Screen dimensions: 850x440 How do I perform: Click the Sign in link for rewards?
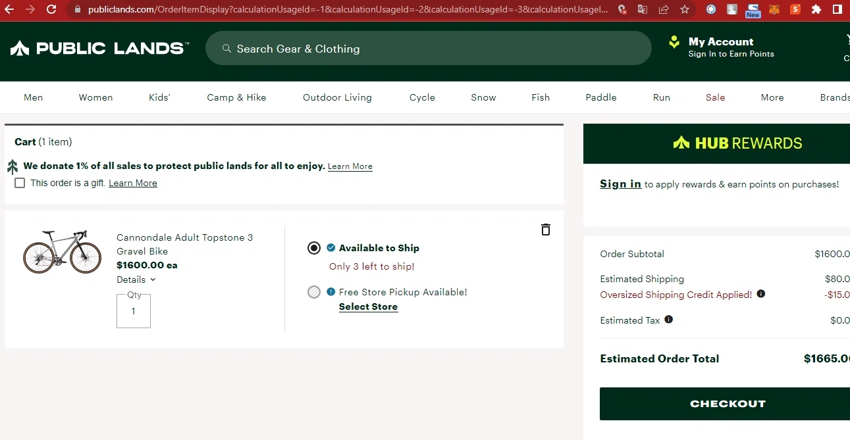point(621,184)
